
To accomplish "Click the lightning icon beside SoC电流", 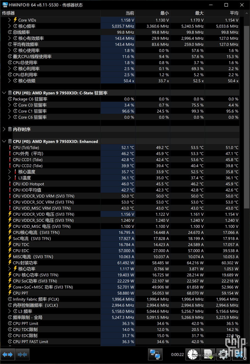I will [x=10, y=239].
